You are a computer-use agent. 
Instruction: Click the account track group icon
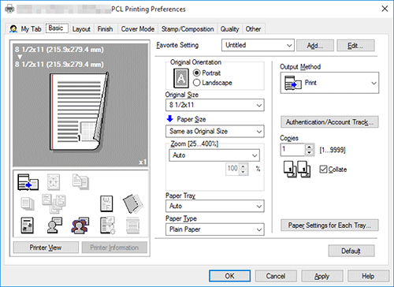click(80, 225)
